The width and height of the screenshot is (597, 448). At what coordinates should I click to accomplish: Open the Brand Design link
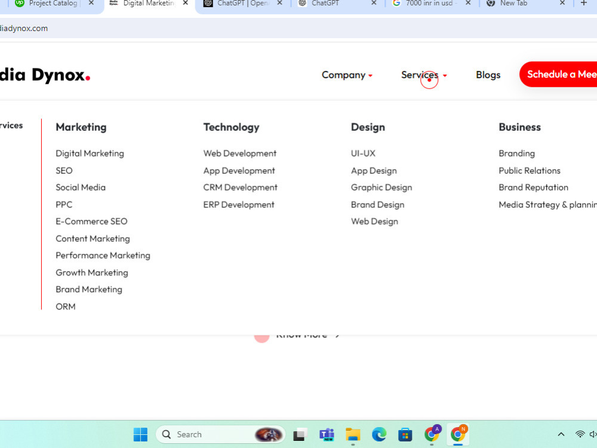(378, 204)
